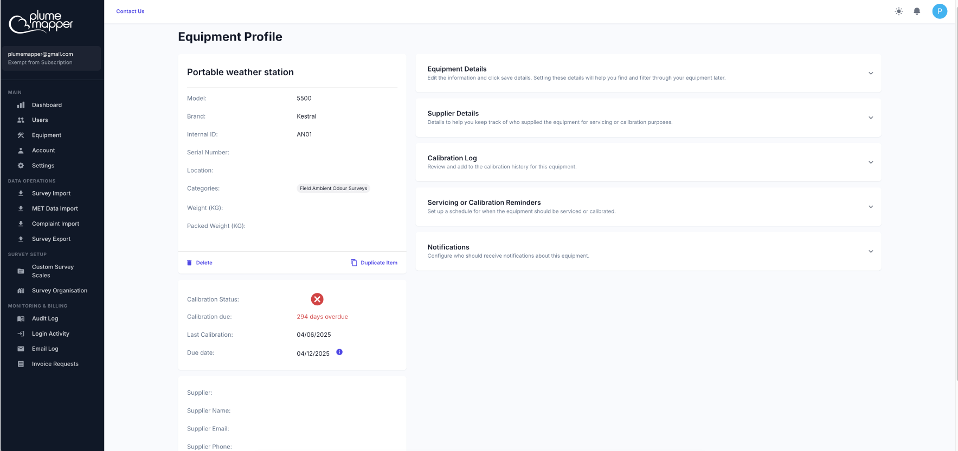
Task: Click the Plume Mapper logo
Action: coord(41,22)
